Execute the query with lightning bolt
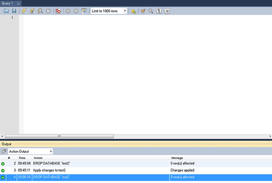The image size is (272, 183). (24, 11)
